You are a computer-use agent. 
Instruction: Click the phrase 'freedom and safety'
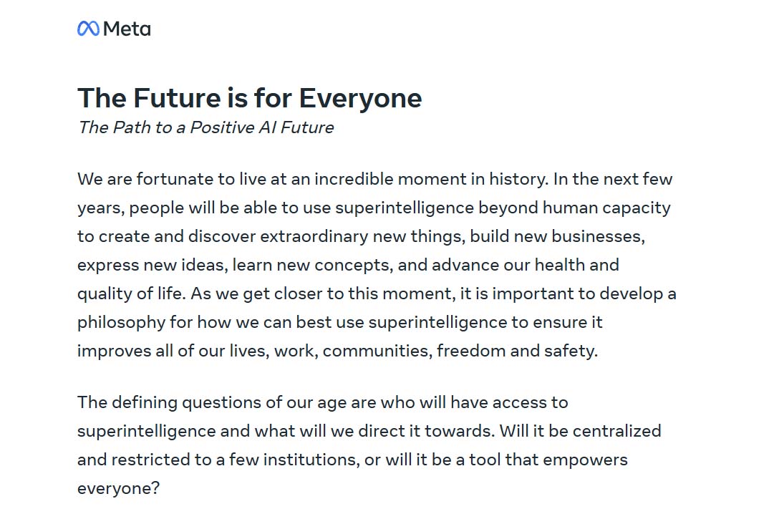[x=517, y=351]
